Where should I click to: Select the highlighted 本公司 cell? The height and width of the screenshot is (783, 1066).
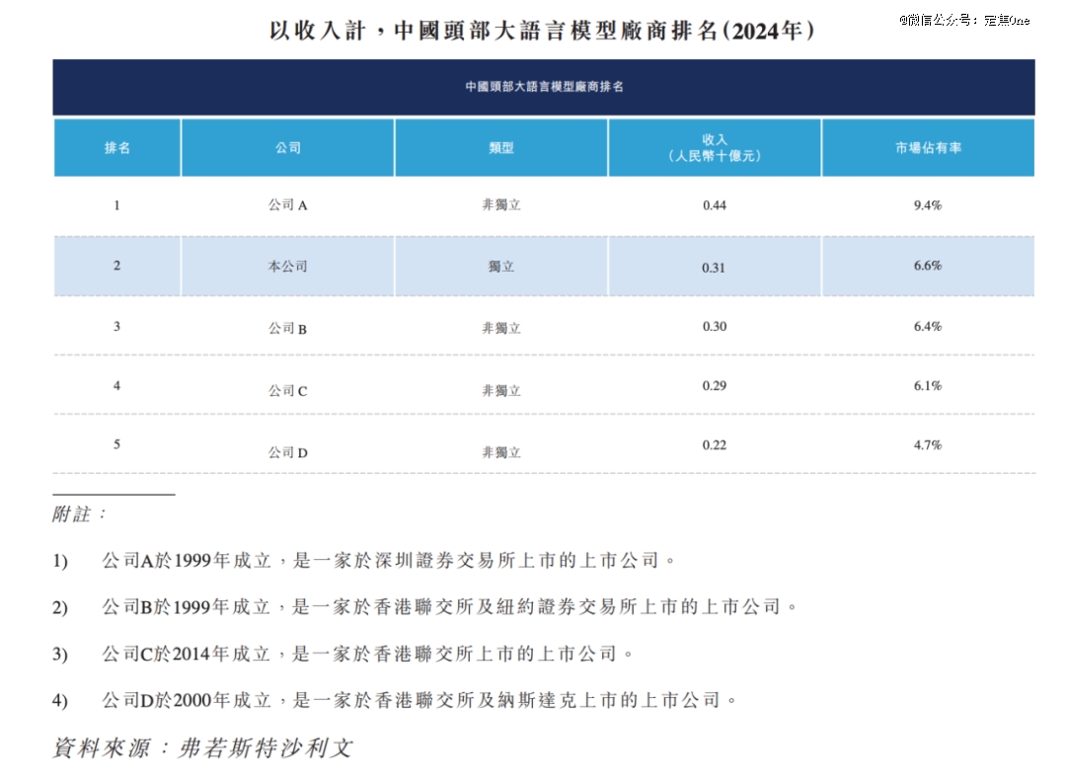pos(287,266)
